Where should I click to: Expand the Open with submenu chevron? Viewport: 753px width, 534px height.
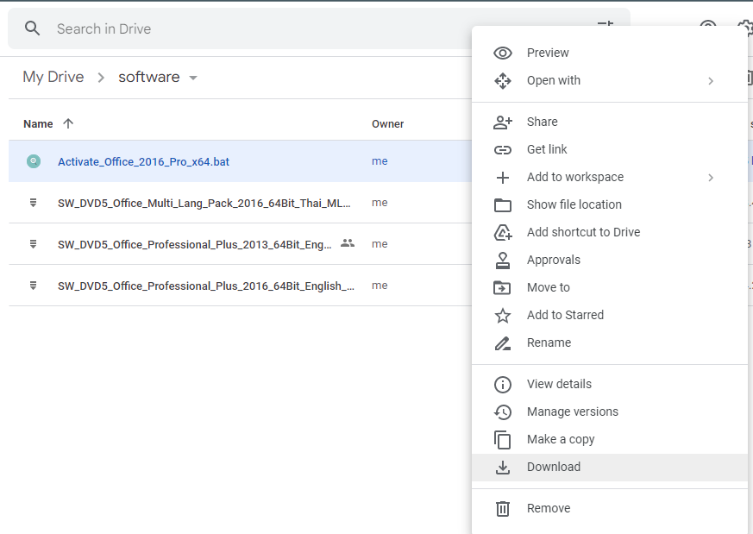click(711, 81)
